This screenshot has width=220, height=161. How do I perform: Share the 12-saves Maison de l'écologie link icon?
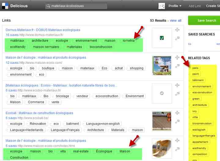tap(177, 66)
